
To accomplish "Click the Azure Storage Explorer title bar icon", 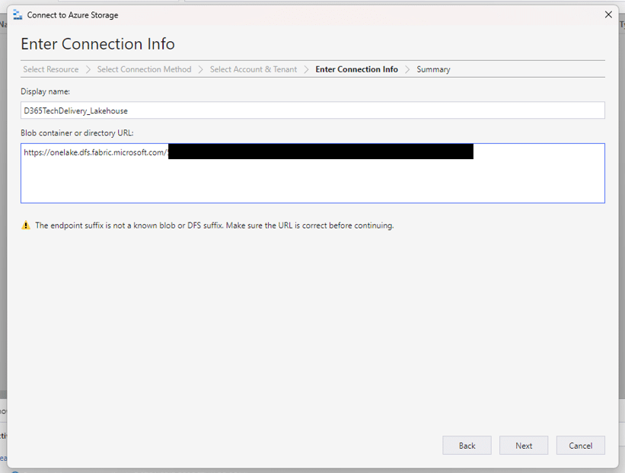I will tap(18, 14).
